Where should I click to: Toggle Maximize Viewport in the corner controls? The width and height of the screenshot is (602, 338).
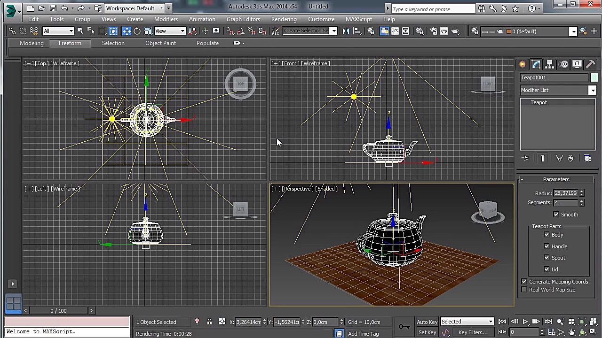coord(593,332)
